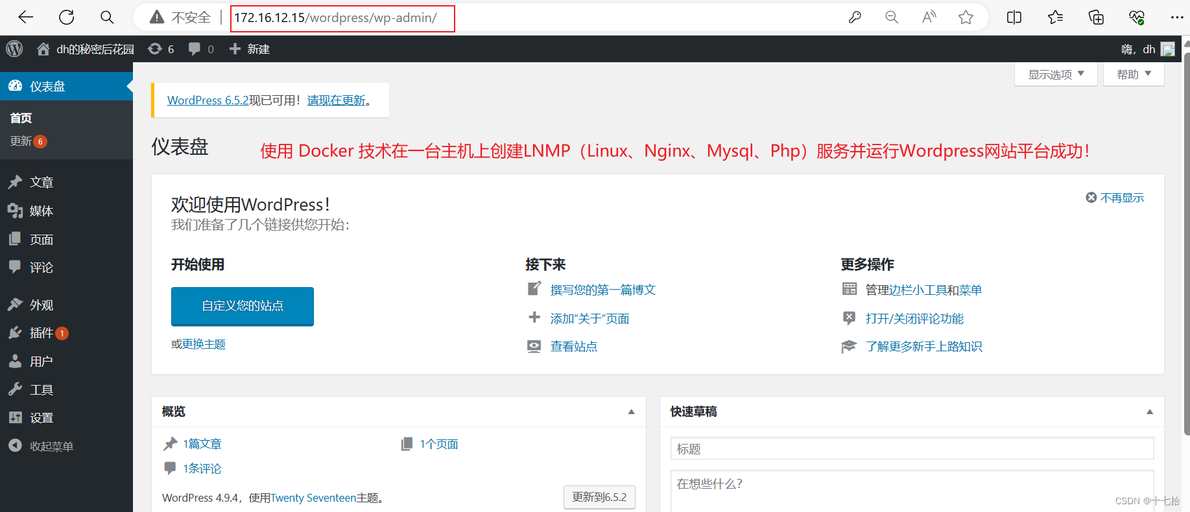Open browser settings three-dot menu
The width and height of the screenshot is (1190, 512).
tap(1177, 17)
